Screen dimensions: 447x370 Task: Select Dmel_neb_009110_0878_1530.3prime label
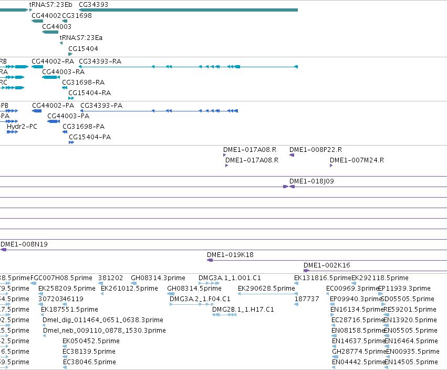point(105,331)
